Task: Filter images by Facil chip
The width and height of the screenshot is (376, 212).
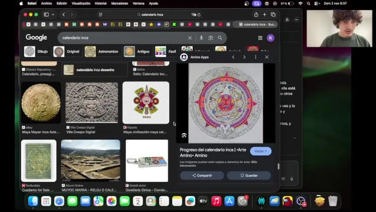Action: (165, 51)
